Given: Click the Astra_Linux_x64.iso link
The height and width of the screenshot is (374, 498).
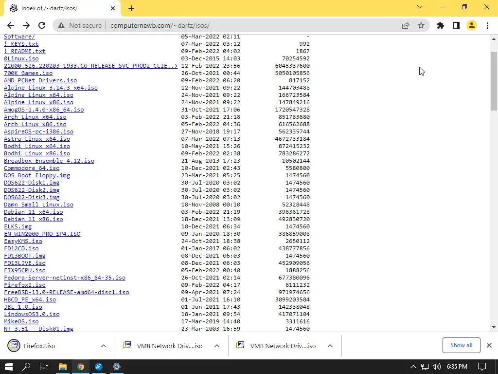Looking at the screenshot, I should click(x=37, y=139).
